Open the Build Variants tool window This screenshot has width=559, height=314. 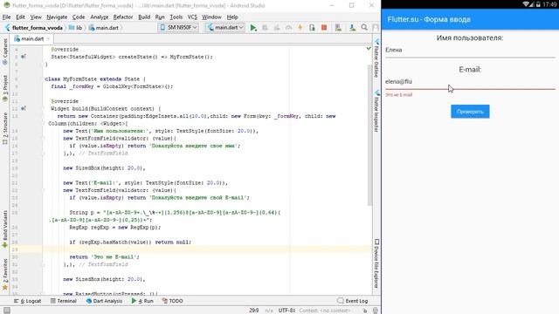(5, 229)
